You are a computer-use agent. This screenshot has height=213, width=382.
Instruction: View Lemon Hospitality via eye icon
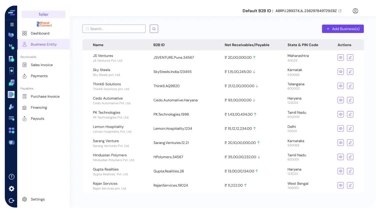(x=340, y=128)
